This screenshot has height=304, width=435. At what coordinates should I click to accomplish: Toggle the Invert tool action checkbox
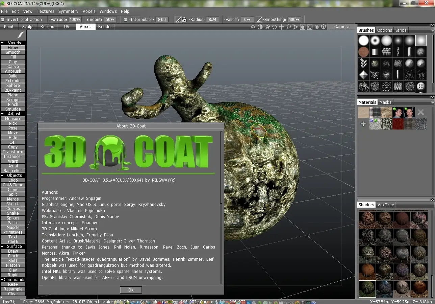tap(3, 20)
